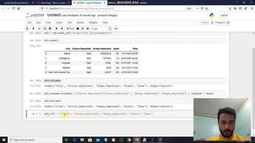This screenshot has height=143, width=255.
Task: Open the File menu
Action: (29, 23)
